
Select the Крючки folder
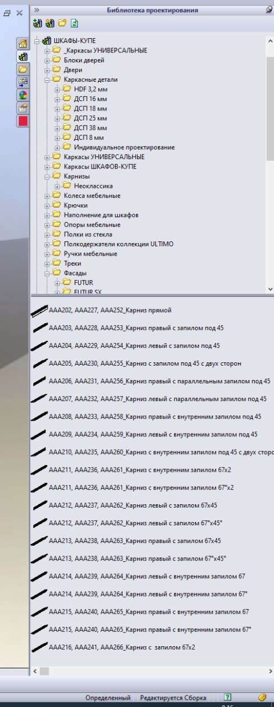click(x=75, y=205)
